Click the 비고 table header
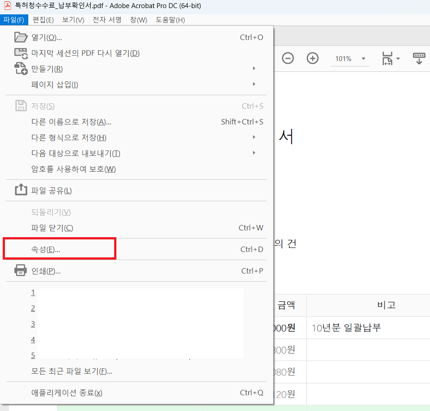 coord(386,305)
